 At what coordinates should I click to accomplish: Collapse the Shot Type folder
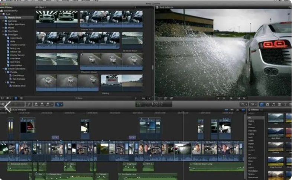tap(3, 35)
